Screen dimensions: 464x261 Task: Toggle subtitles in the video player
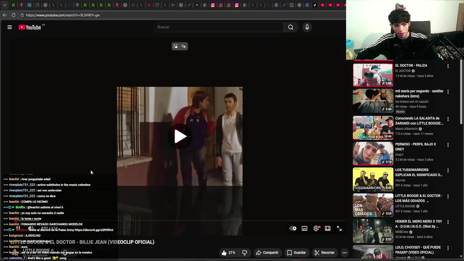[x=304, y=228]
